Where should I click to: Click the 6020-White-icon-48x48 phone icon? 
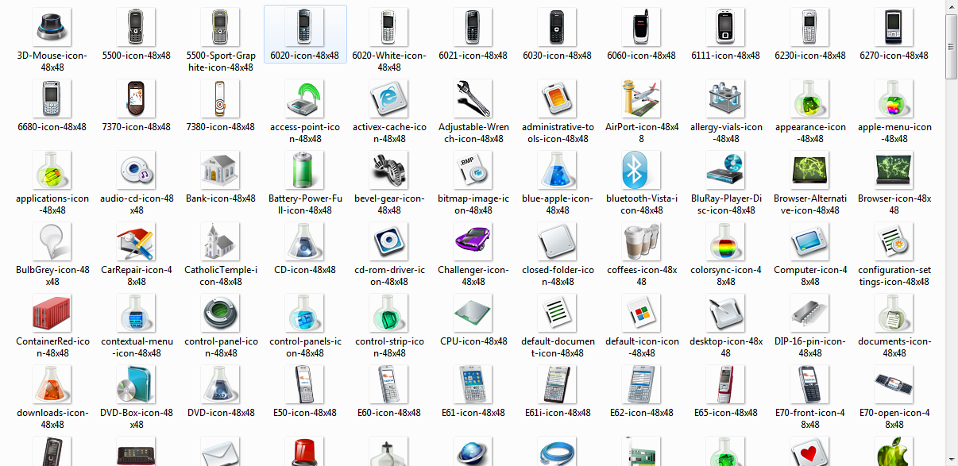[389, 27]
